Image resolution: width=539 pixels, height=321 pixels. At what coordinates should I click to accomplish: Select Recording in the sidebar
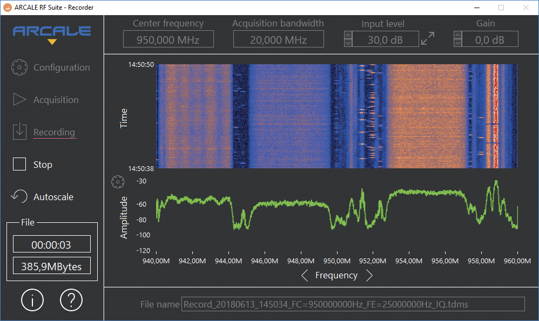[55, 132]
